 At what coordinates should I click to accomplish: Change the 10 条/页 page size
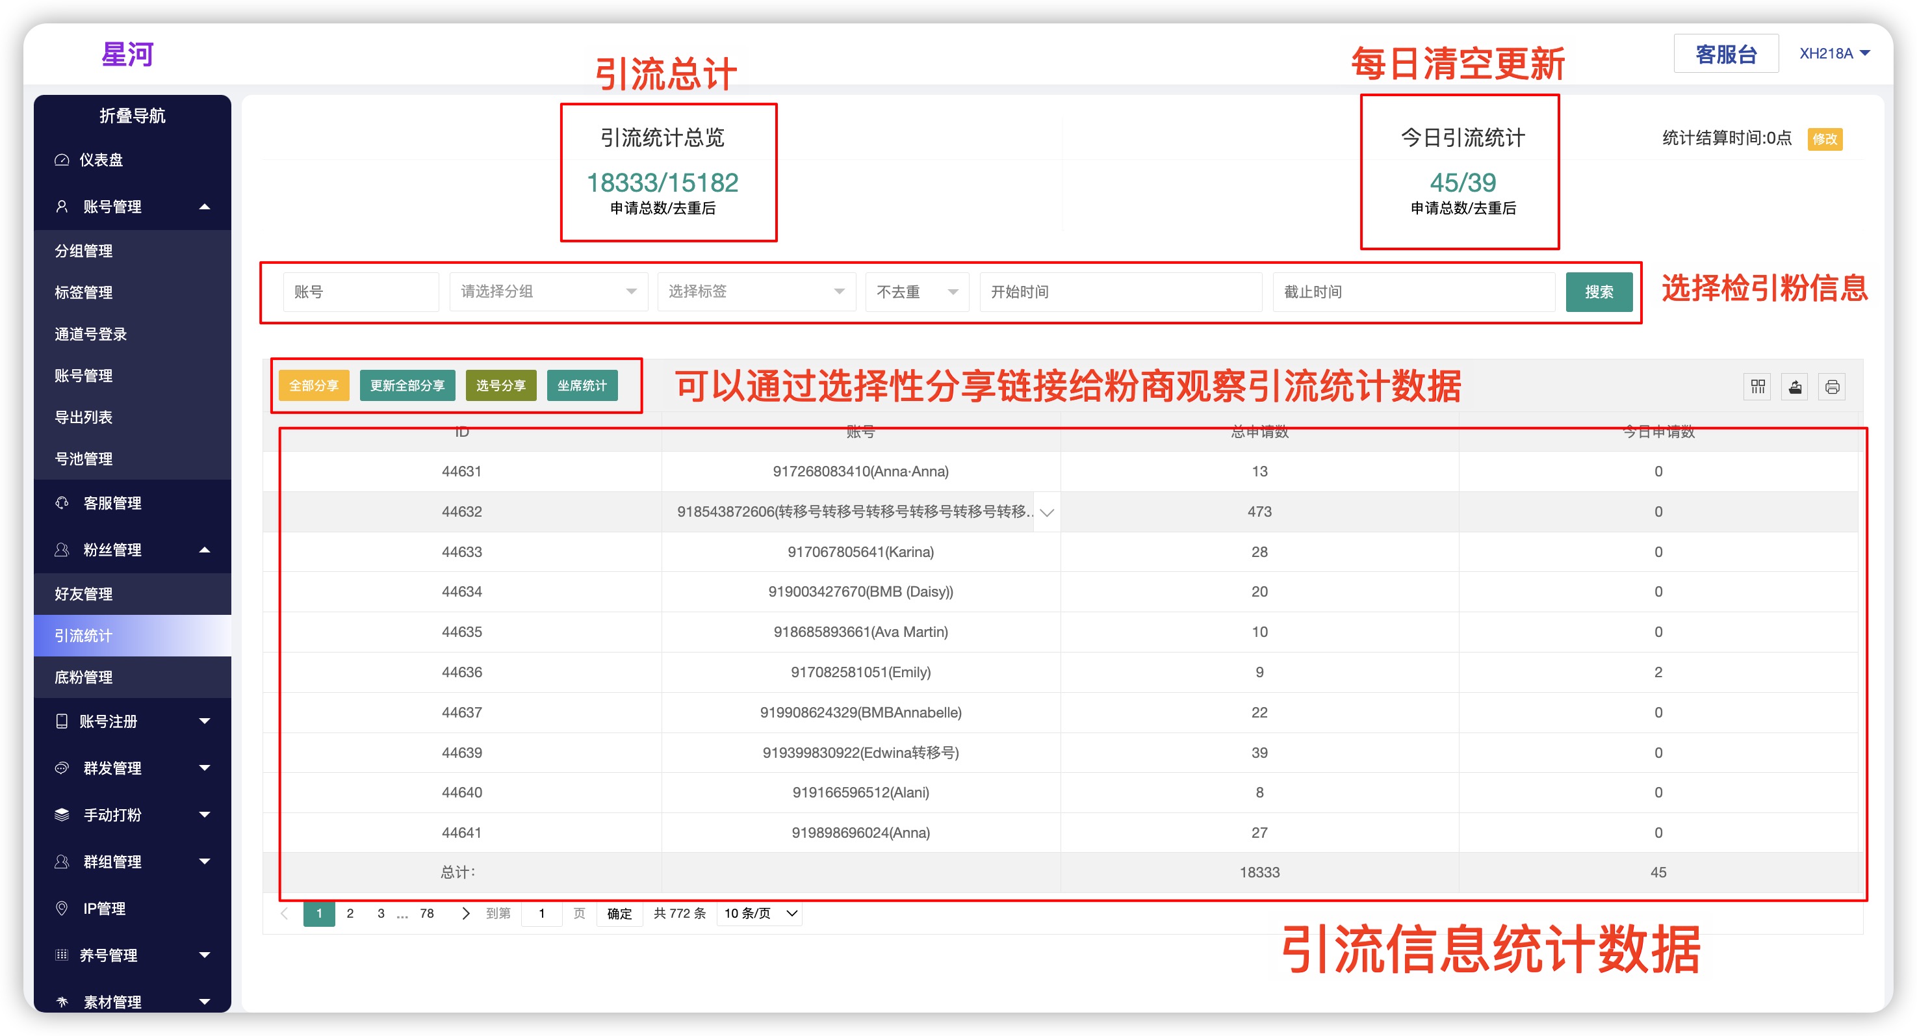point(760,913)
